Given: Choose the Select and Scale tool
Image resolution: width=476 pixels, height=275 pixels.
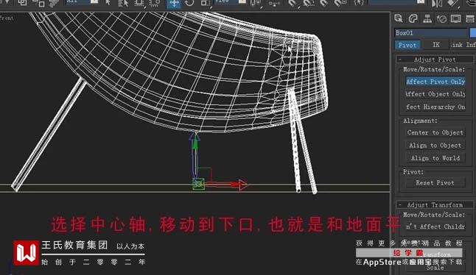Looking at the screenshot, I should coord(206,4).
